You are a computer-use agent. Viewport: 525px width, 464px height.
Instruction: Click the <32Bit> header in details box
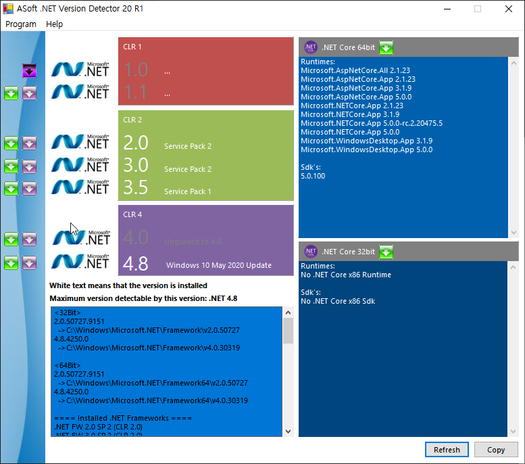click(68, 312)
